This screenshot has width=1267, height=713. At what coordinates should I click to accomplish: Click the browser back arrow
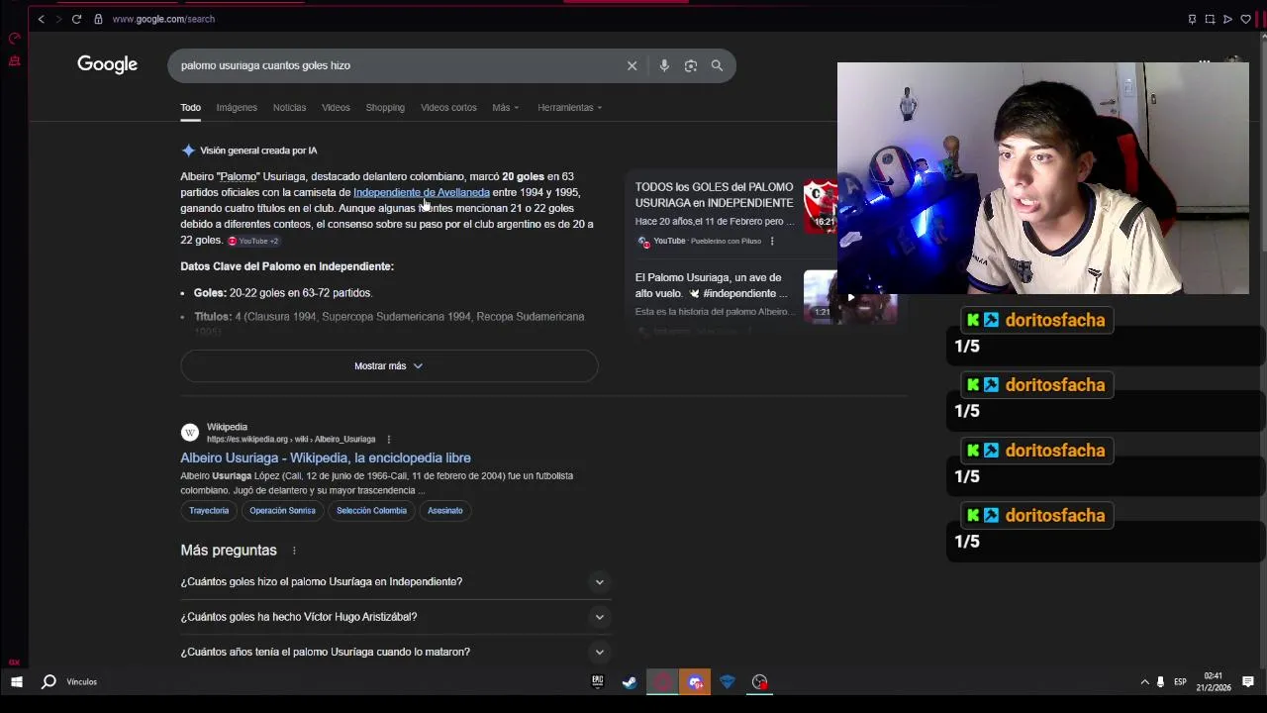pyautogui.click(x=41, y=19)
